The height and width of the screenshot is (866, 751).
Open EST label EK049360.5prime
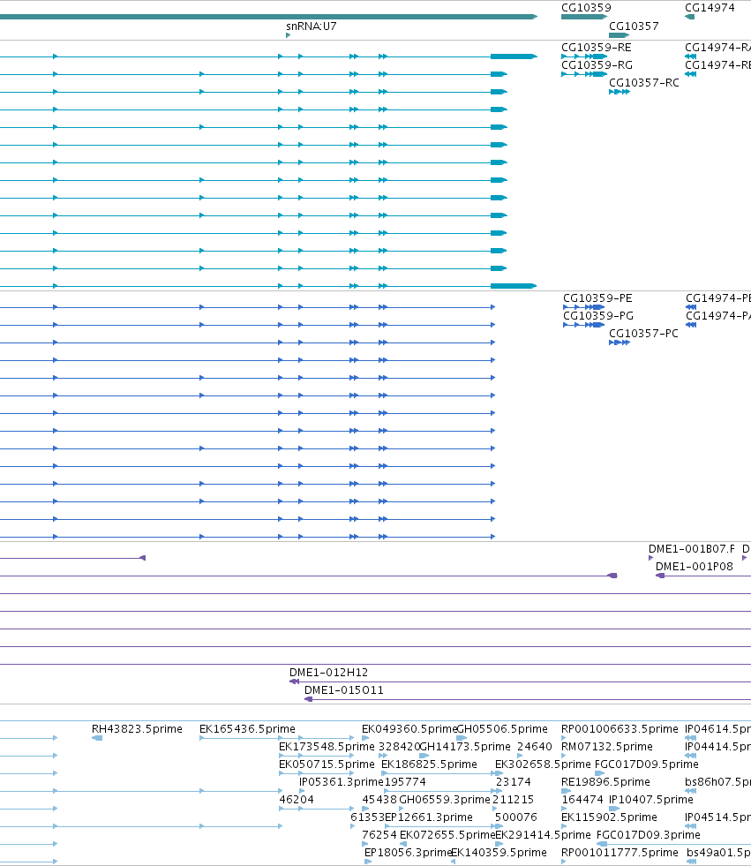coord(409,729)
